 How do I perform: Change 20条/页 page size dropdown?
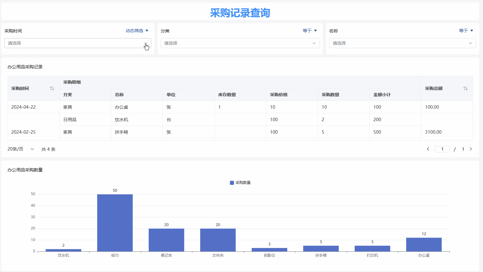tap(21, 149)
